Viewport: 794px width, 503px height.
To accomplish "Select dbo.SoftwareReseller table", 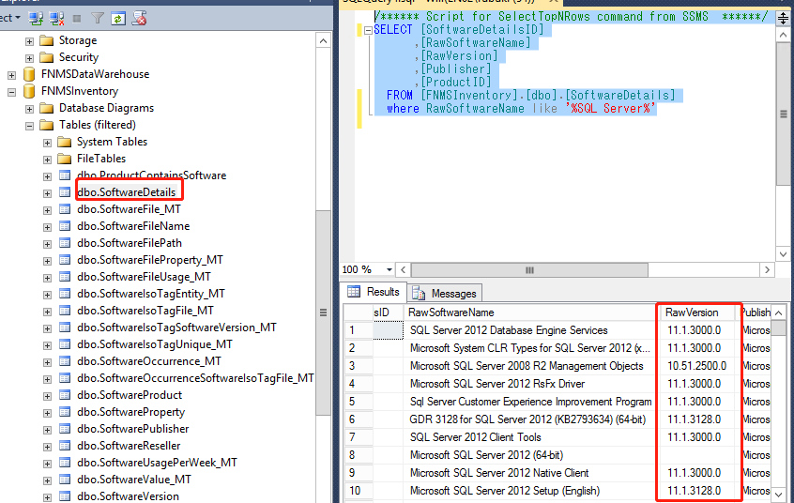I will 129,446.
